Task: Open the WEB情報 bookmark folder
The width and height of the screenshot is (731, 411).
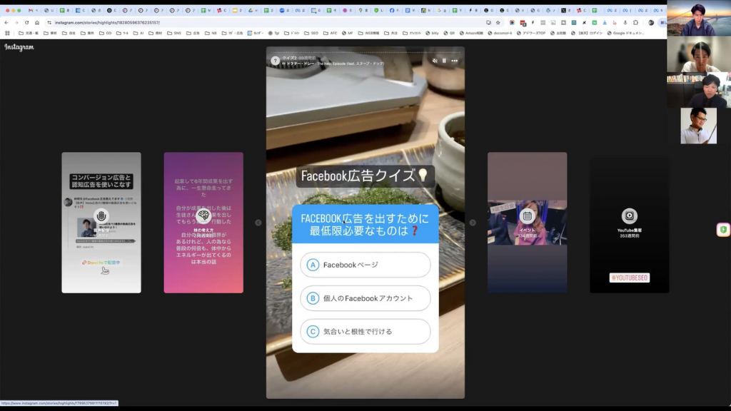Action: [368, 33]
